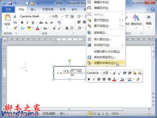Image resolution: width=157 pixels, height=118 pixels.
Task: Click the Copy icon in clipboard group
Action: pos(15,22)
